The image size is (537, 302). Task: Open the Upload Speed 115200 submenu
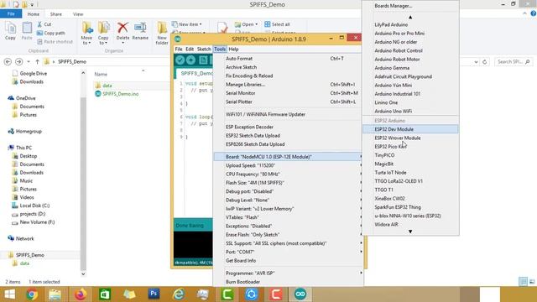click(288, 165)
